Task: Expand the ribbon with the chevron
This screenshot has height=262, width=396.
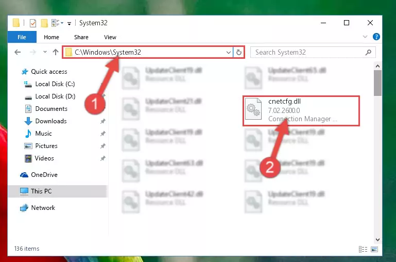Action: pos(365,37)
